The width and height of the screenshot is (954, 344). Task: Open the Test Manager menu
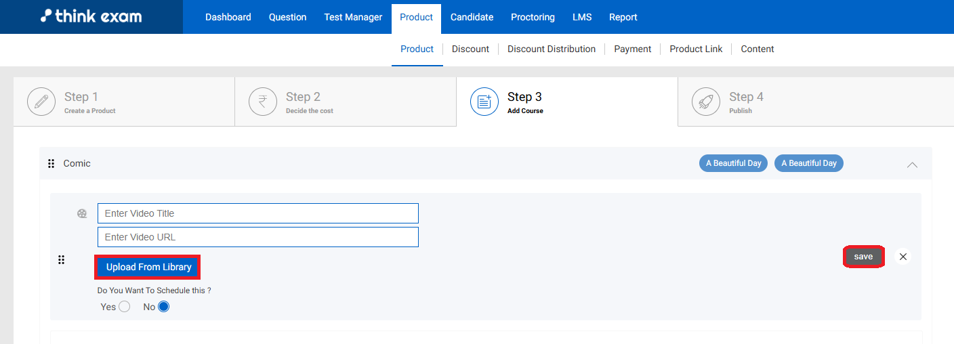[x=353, y=17]
